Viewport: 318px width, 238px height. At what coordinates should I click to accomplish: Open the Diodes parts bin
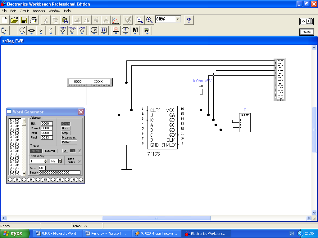coord(41,30)
